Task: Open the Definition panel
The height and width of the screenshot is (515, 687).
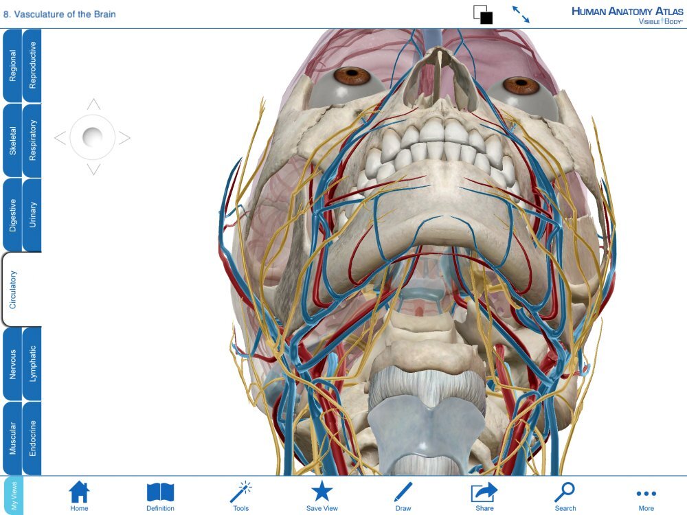Action: coord(160,492)
